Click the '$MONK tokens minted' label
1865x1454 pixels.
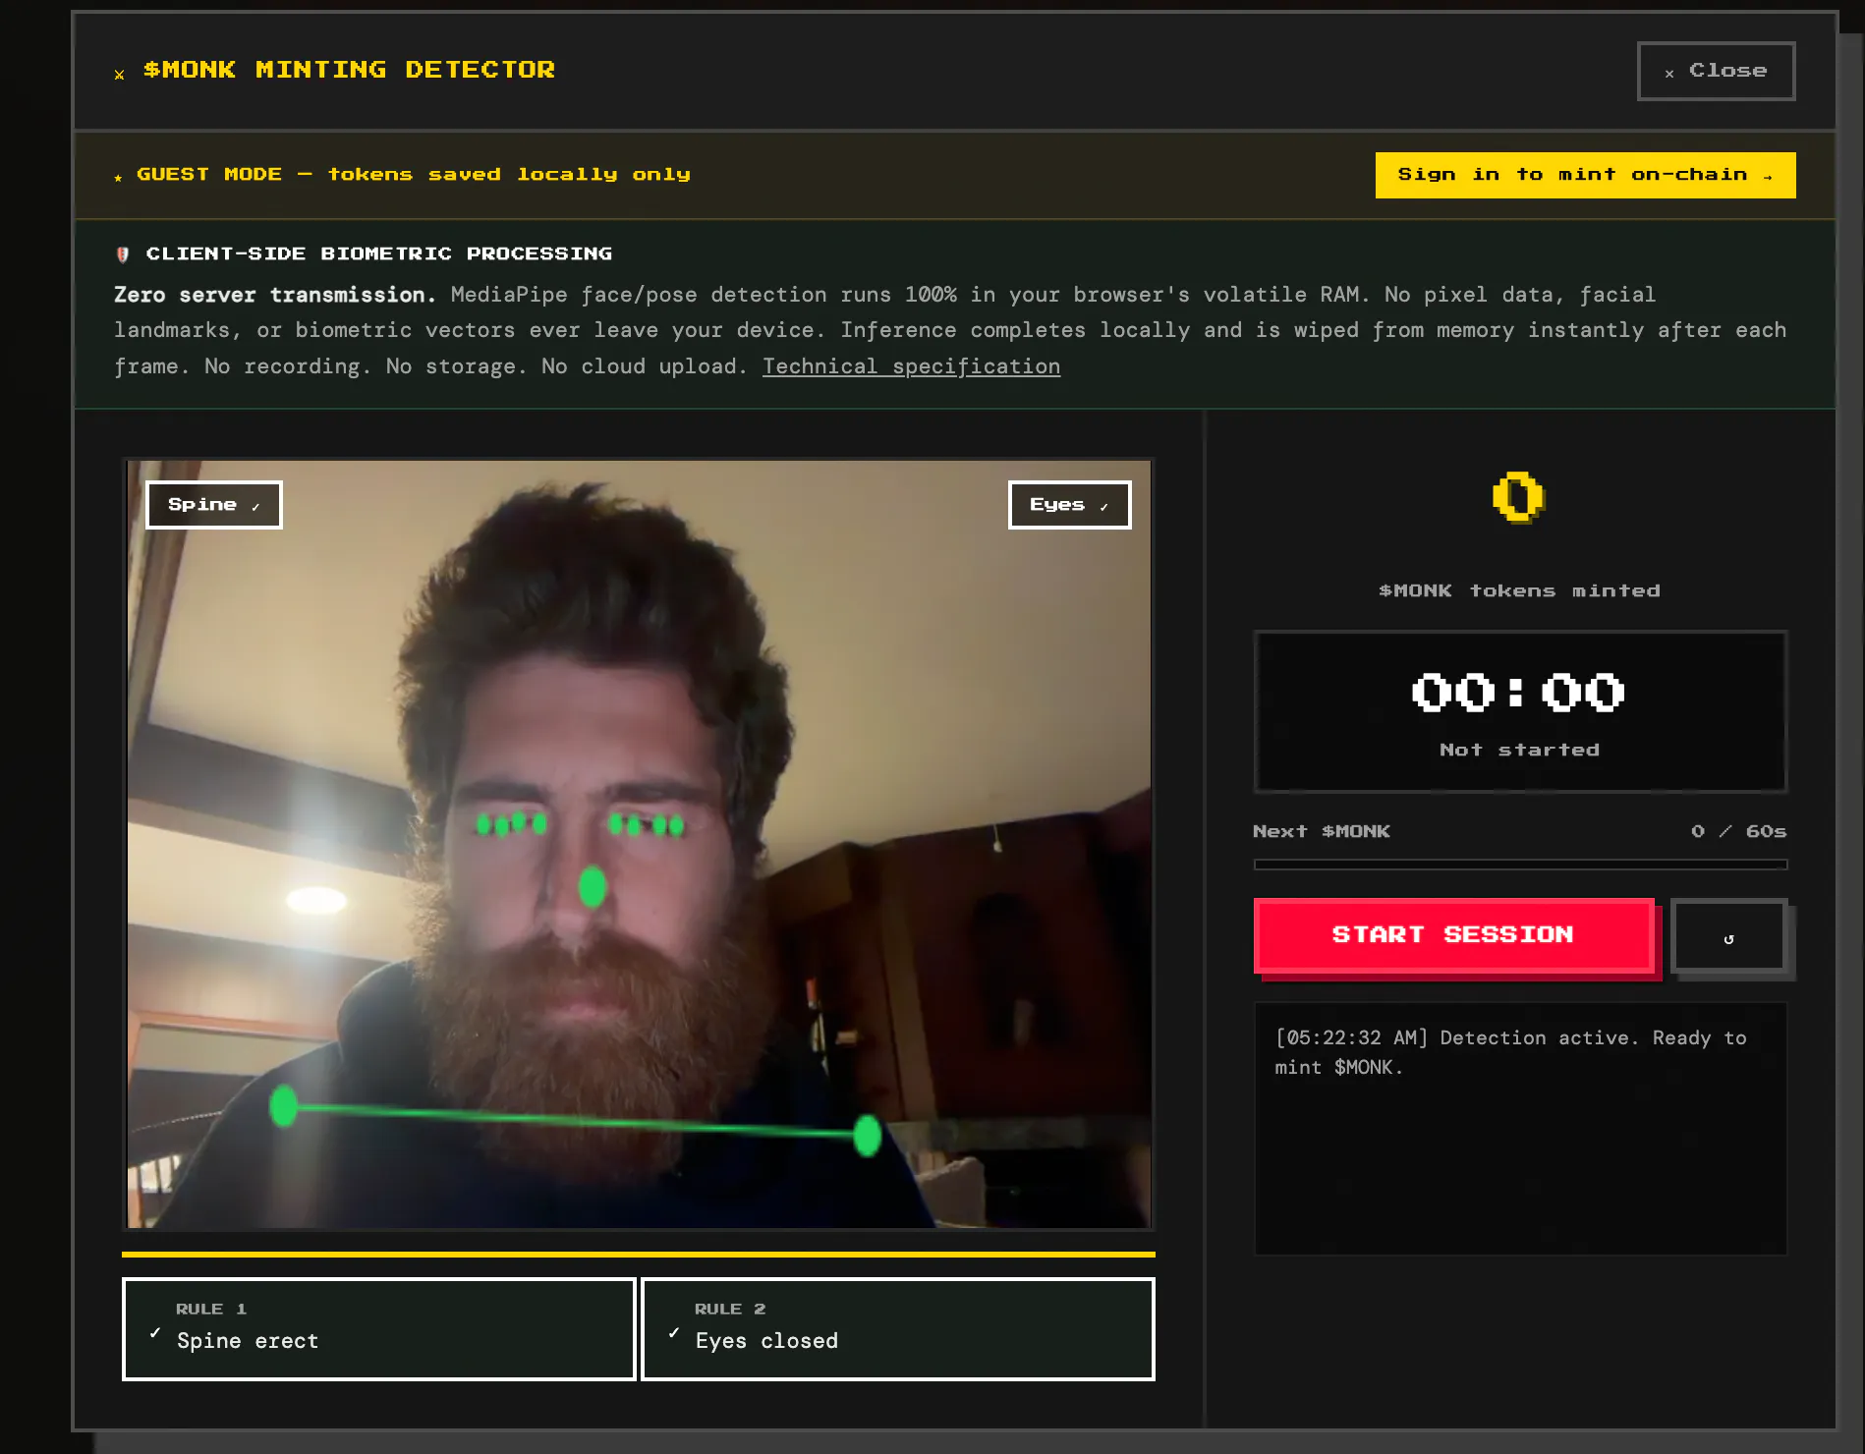[x=1519, y=590]
